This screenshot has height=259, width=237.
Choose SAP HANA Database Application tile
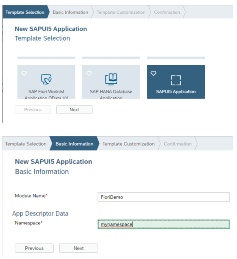click(x=111, y=82)
